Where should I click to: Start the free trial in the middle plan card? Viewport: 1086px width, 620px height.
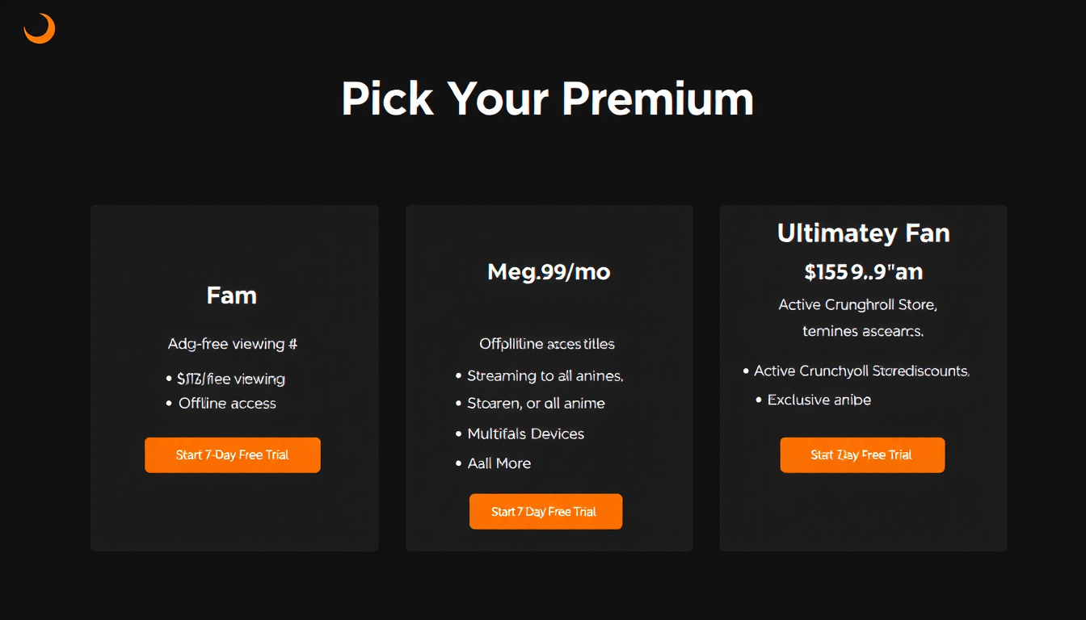545,512
